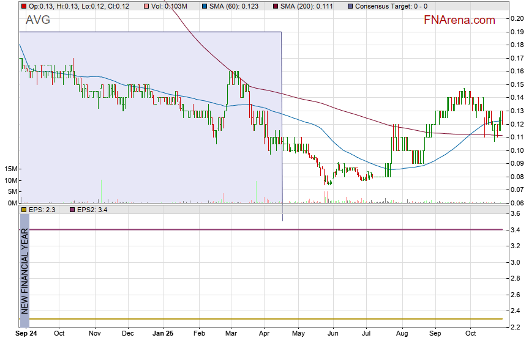This screenshot has width=526, height=346.
Task: Click the yellow EPS horizontal line
Action: click(x=263, y=318)
